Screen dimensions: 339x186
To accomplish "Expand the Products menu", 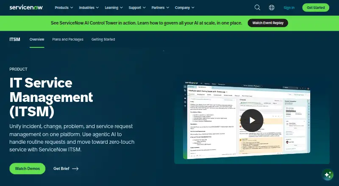I will point(64,8).
